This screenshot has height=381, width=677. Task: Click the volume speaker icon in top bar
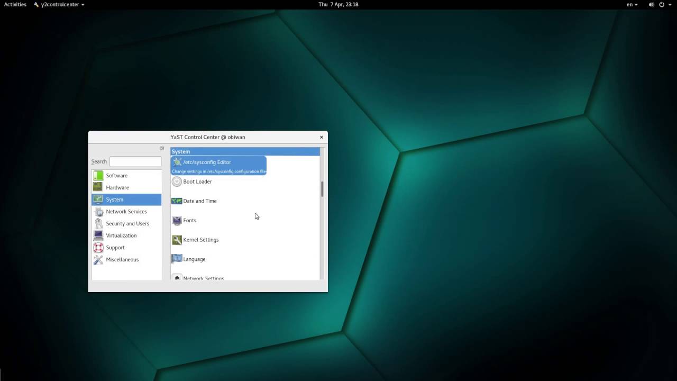point(651,4)
